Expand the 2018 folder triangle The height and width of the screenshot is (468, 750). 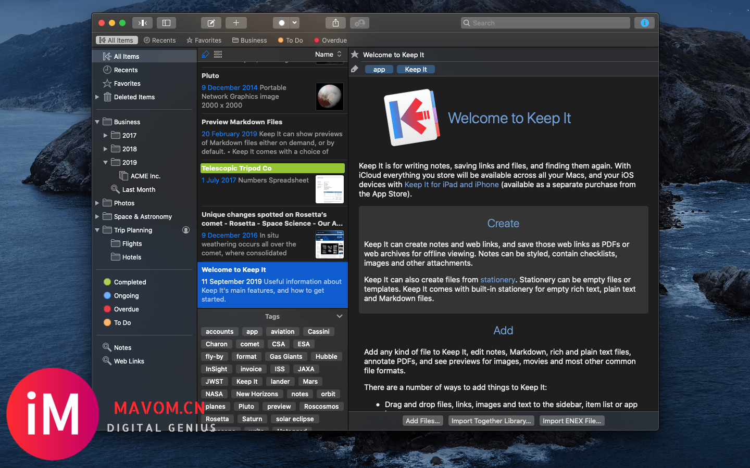coord(105,149)
